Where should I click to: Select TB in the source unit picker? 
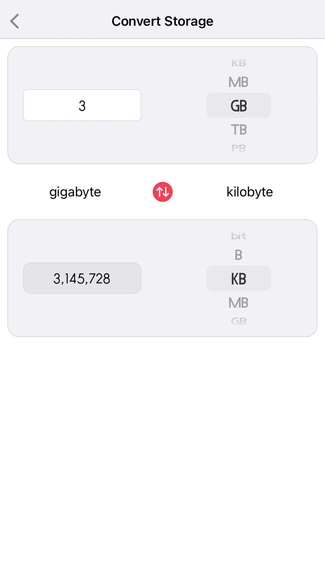click(x=239, y=129)
